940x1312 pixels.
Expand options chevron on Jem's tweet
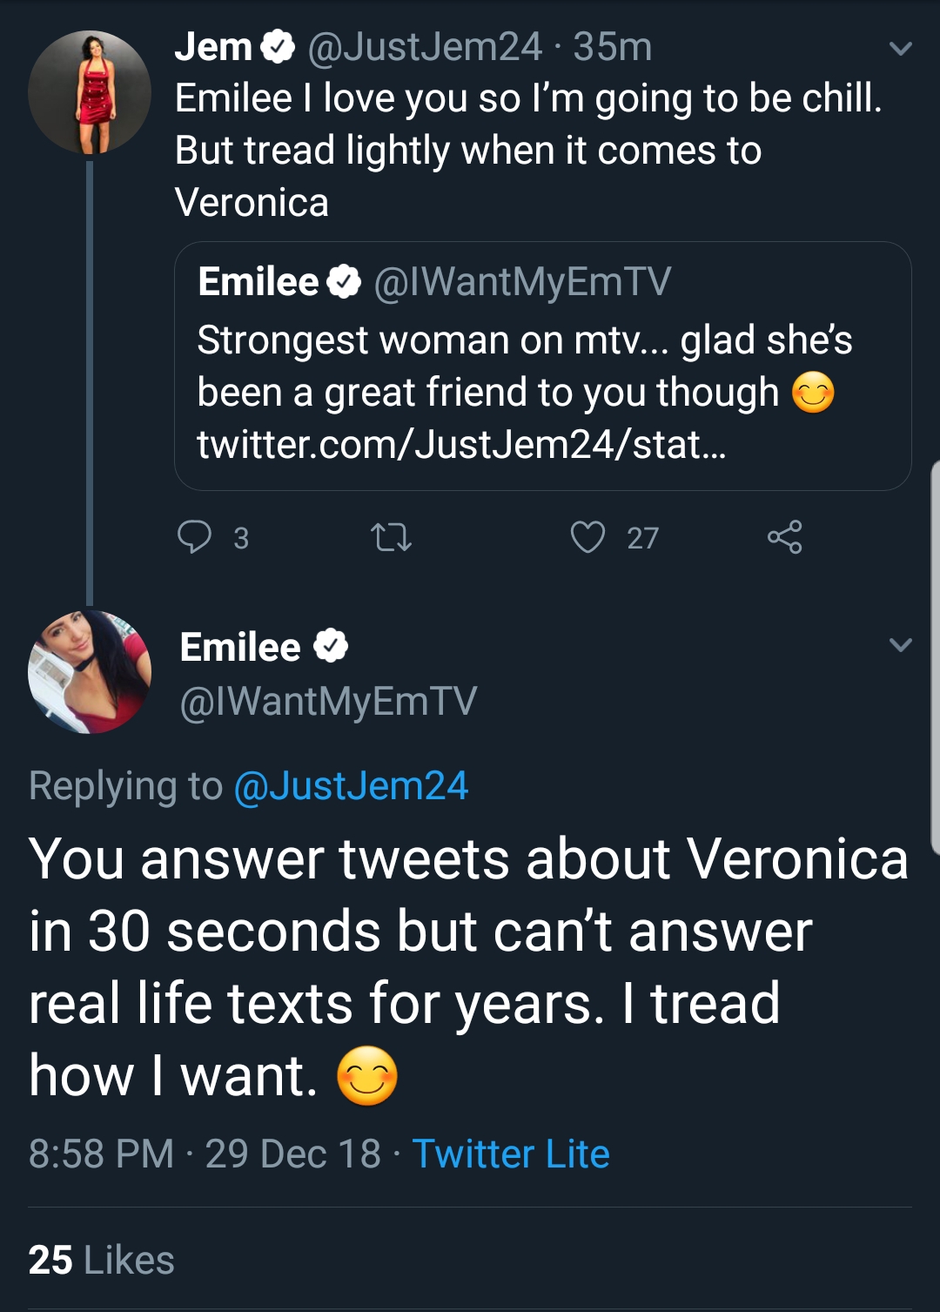901,49
